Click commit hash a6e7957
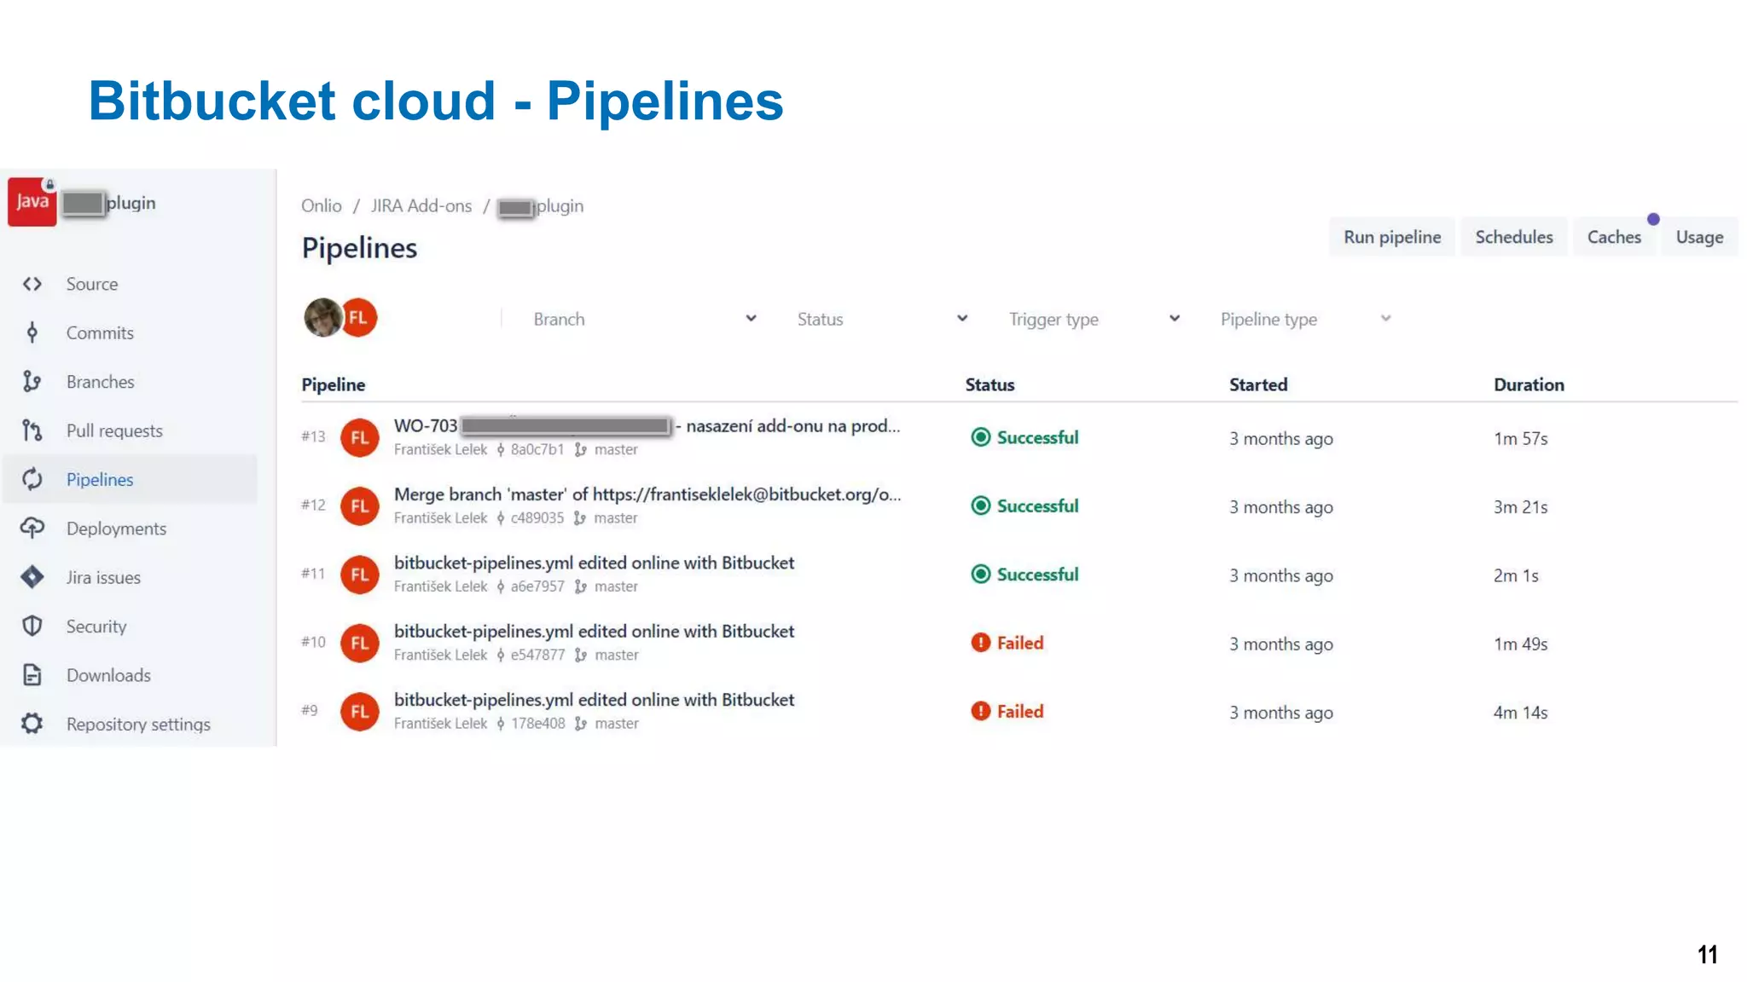Image resolution: width=1747 pixels, height=982 pixels. tap(537, 586)
